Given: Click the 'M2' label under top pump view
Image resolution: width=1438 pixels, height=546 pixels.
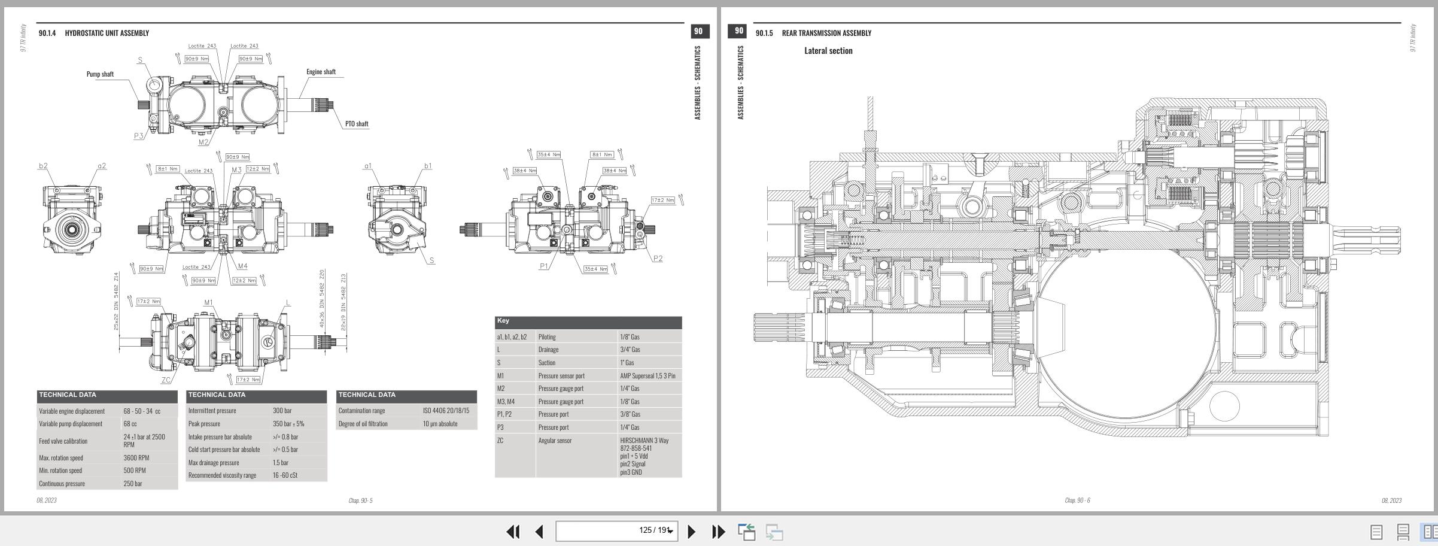Looking at the screenshot, I should [x=203, y=142].
